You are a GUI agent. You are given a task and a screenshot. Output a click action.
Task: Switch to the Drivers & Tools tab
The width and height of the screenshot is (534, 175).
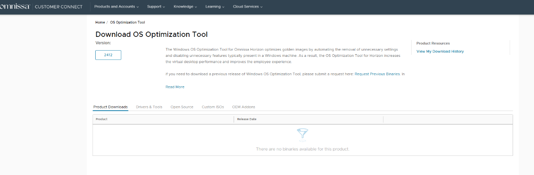[149, 107]
